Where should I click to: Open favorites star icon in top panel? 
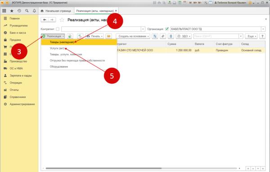[12, 11]
